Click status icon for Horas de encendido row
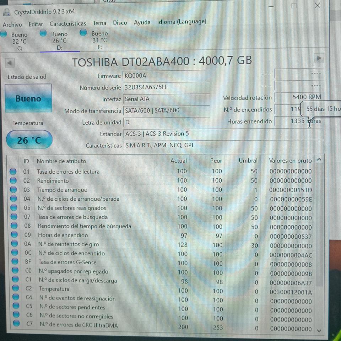 point(14,234)
